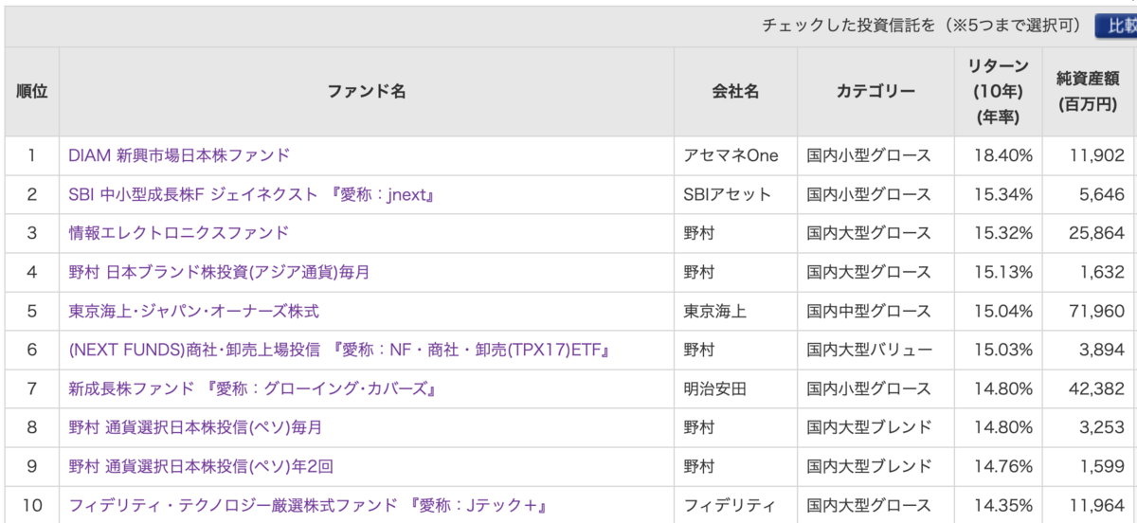
Task: Click the 純資産額 column header
Action: tap(1089, 92)
